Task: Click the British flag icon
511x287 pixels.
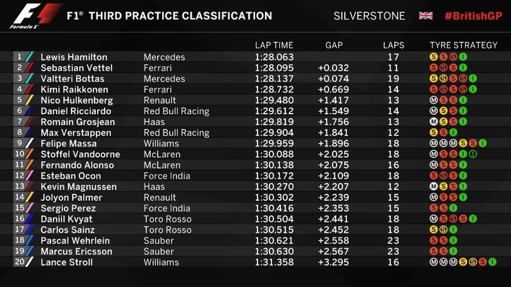Action: pos(425,15)
